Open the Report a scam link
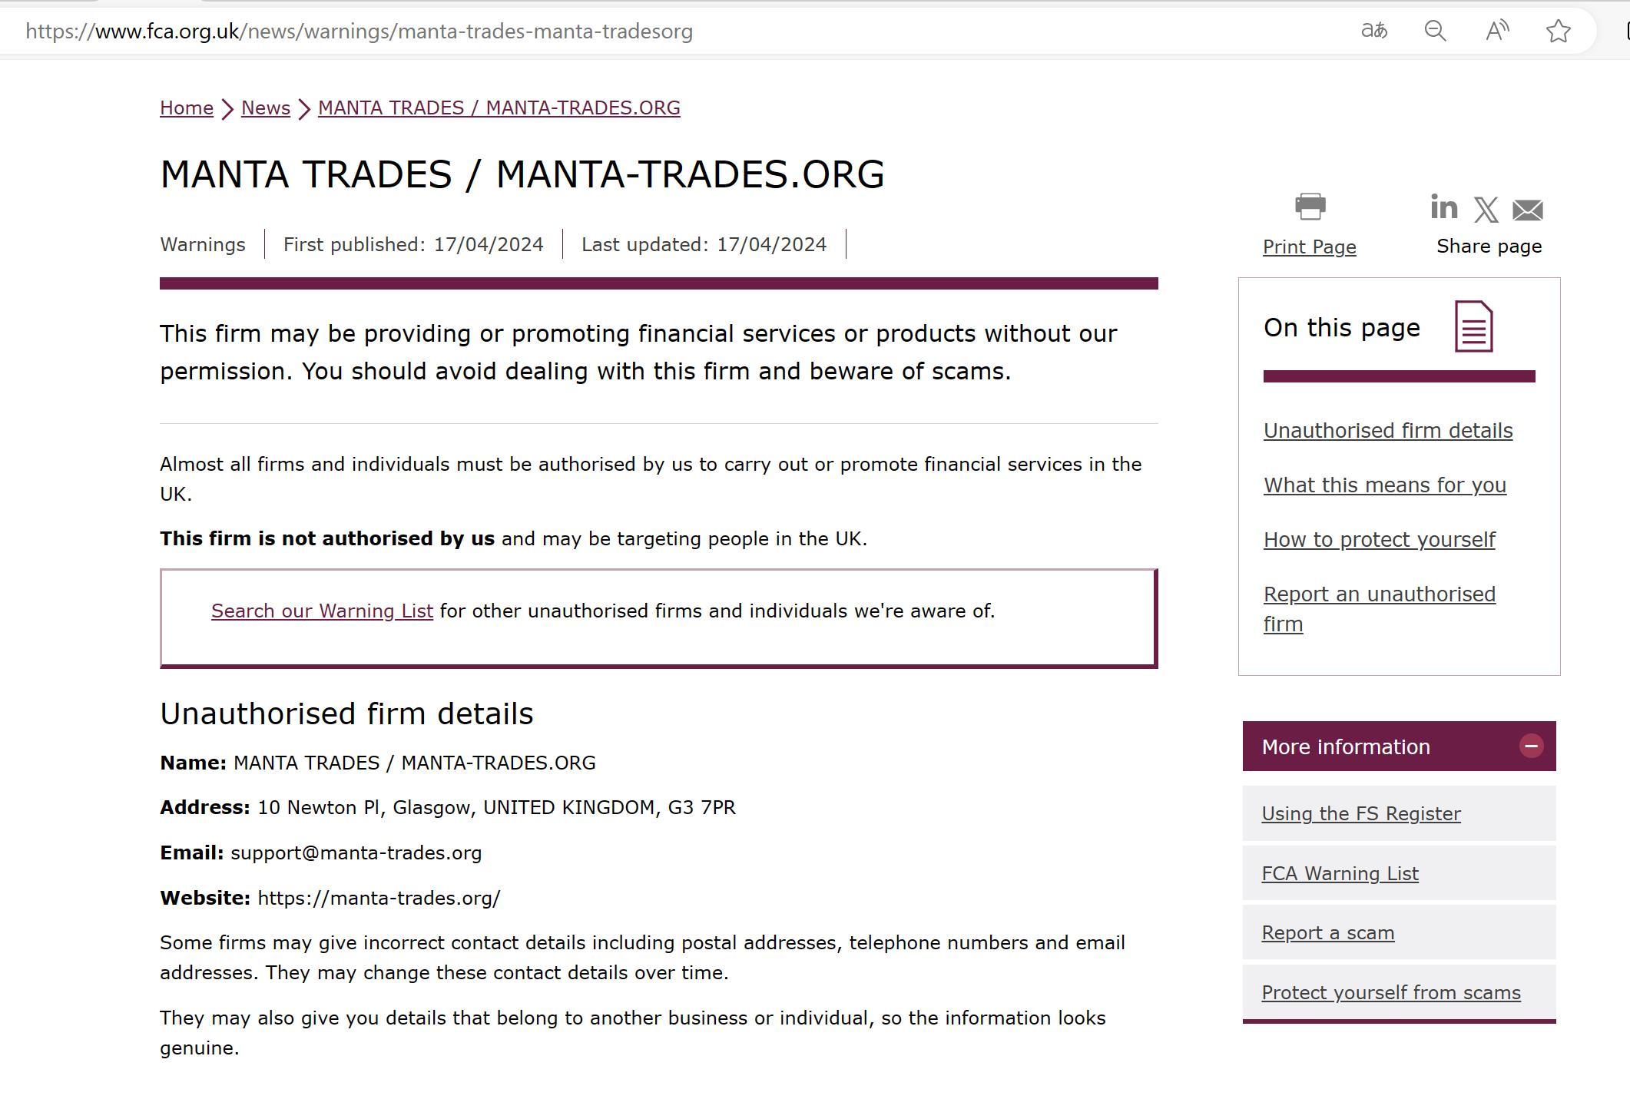The image size is (1630, 1109). (x=1327, y=933)
